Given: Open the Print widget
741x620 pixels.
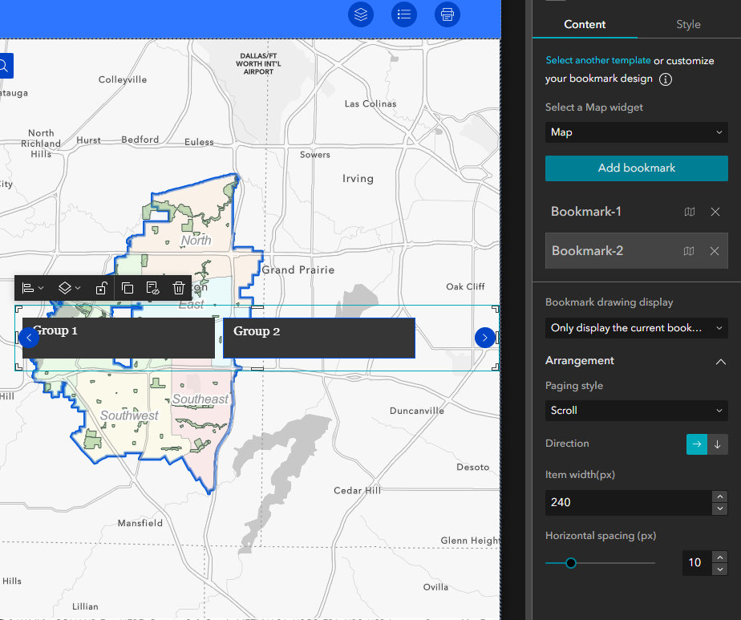Looking at the screenshot, I should 447,14.
